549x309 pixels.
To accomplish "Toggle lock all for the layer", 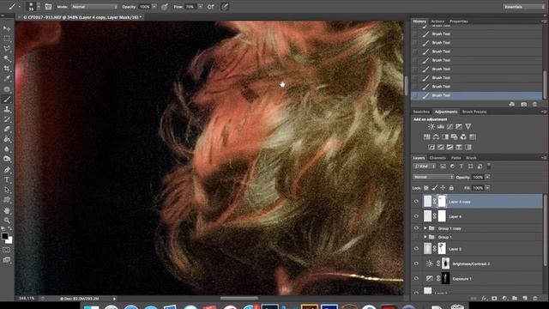I will click(x=451, y=188).
